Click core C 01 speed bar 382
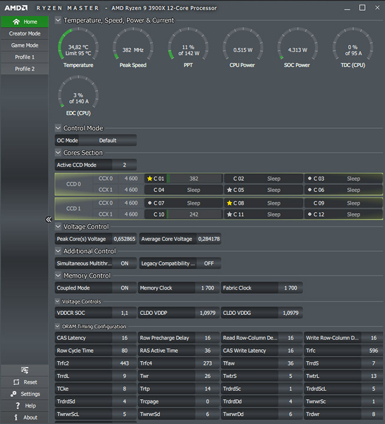Image resolution: width=385 pixels, height=424 pixels. [194, 178]
